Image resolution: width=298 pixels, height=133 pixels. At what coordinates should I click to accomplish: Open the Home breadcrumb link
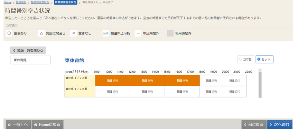[x=8, y=2]
